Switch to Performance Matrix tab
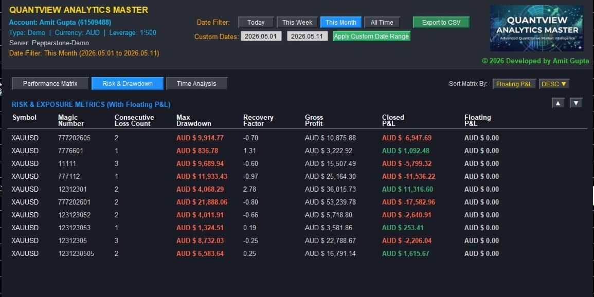 [x=50, y=84]
